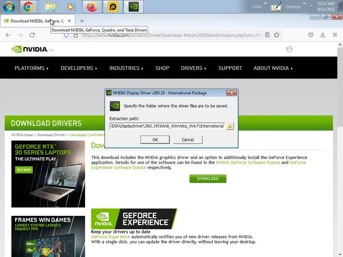Screen dimensions: 343x257
Task: Open the GeForce Experience Software license link
Action: tap(118, 168)
